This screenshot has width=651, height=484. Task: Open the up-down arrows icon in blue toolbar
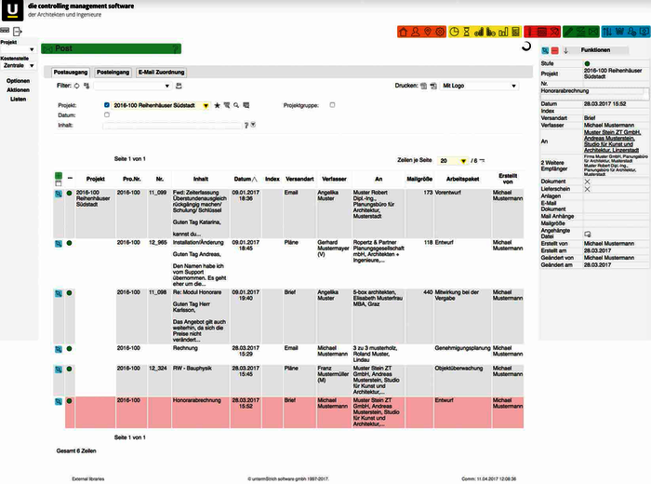(607, 32)
